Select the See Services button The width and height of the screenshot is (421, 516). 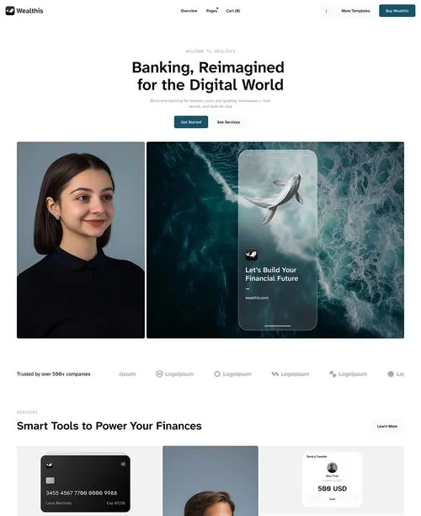(x=228, y=122)
